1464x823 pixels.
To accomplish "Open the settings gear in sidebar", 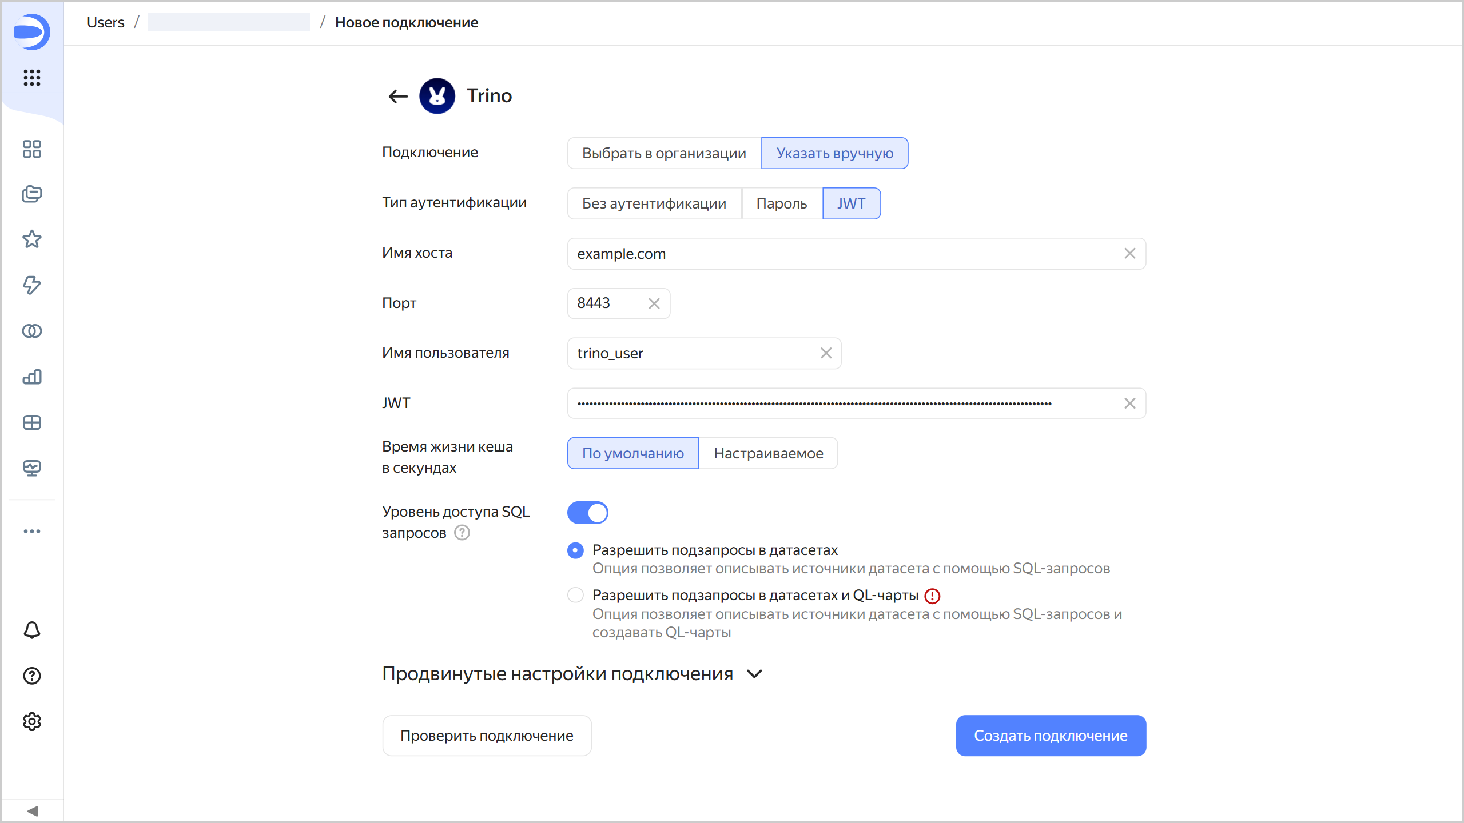I will 32,721.
